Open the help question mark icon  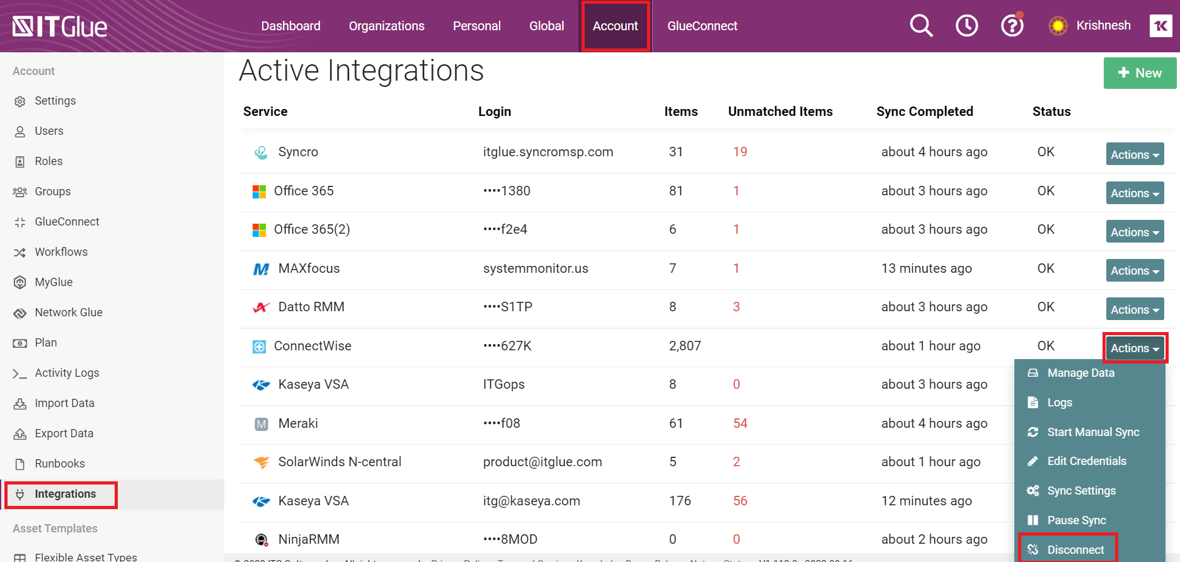pos(1012,26)
